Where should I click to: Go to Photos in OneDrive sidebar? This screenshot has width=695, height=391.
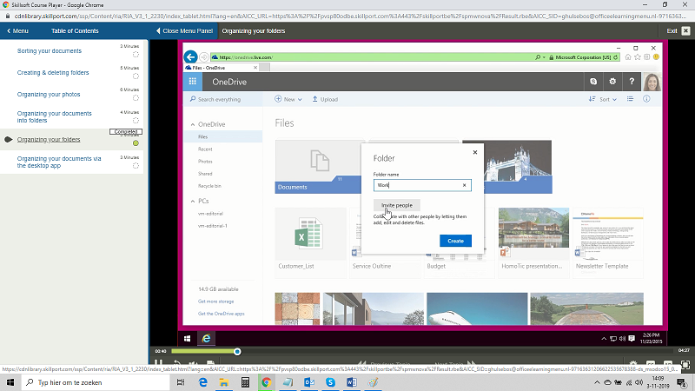coord(205,162)
